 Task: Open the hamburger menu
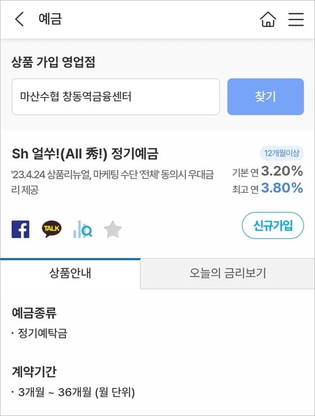296,20
